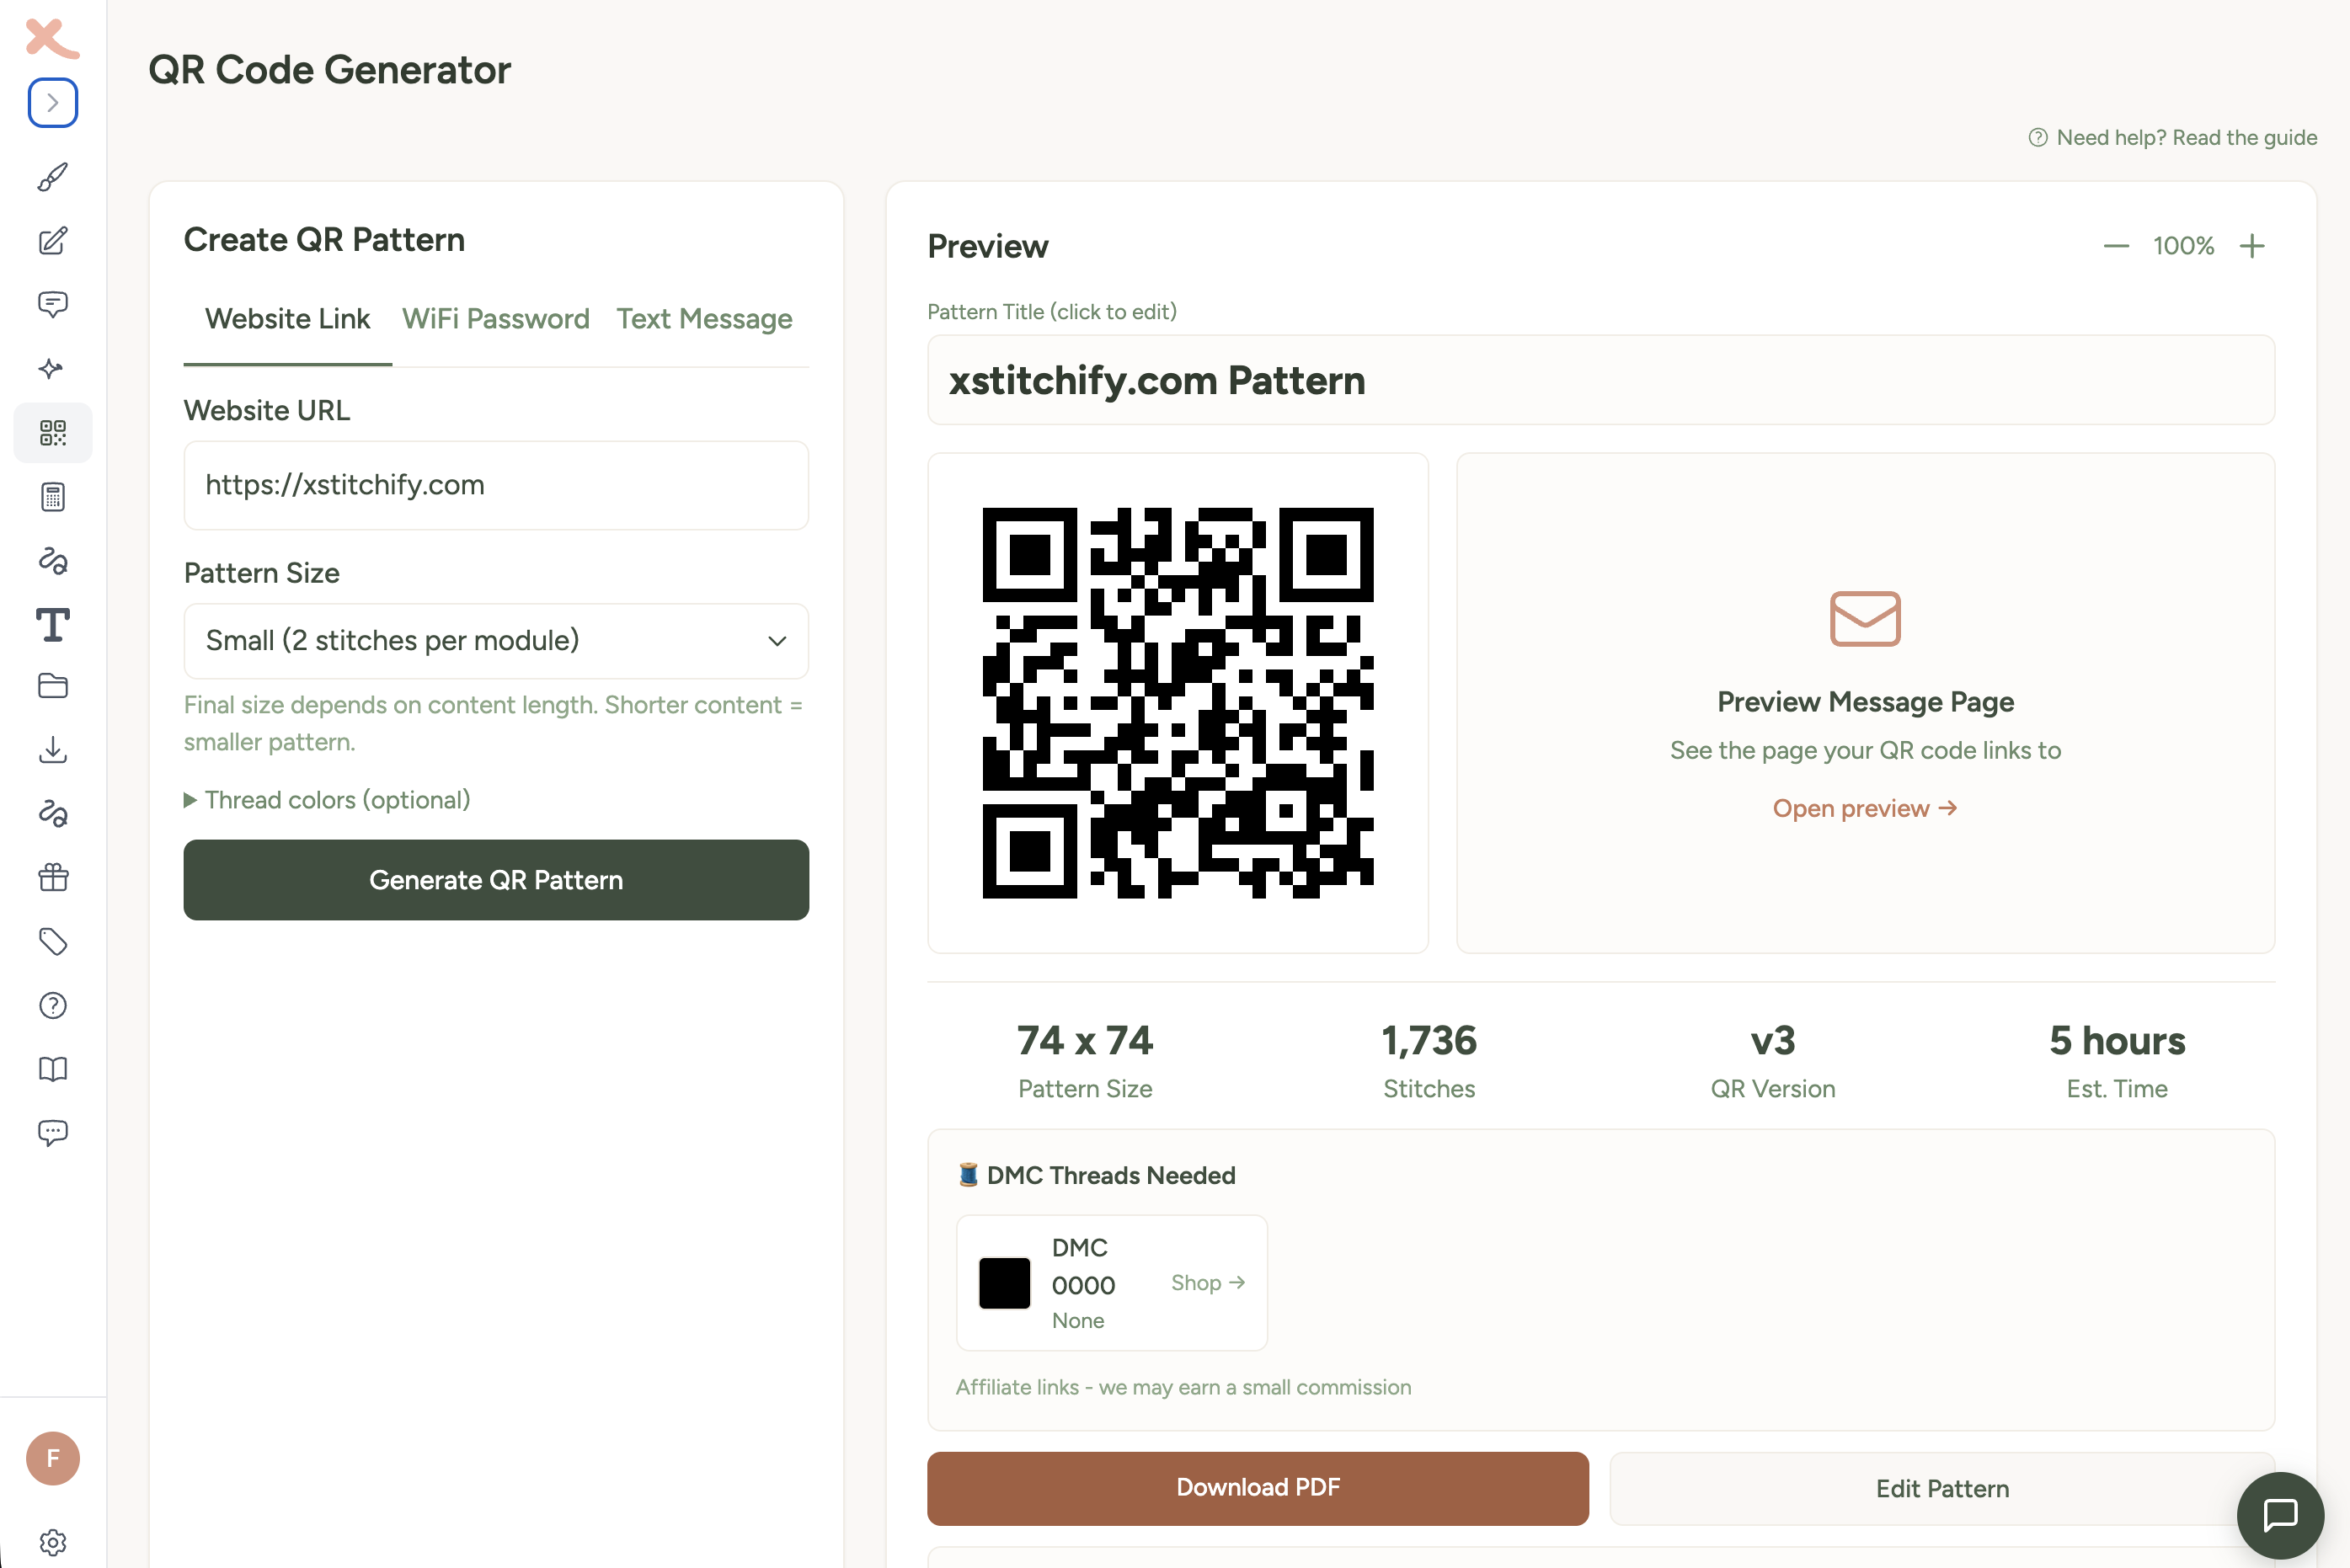Click the folder icon in the sidebar
2350x1568 pixels.
[53, 686]
